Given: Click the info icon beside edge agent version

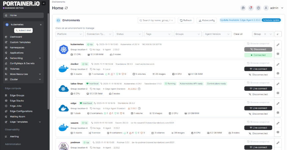Looking at the screenshot, I should pos(139,108).
